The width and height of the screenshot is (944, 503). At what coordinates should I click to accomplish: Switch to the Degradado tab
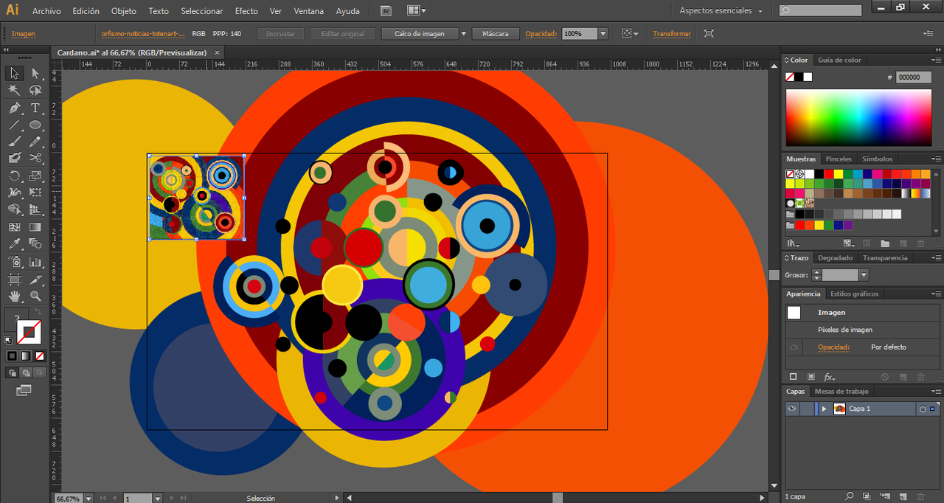(835, 257)
